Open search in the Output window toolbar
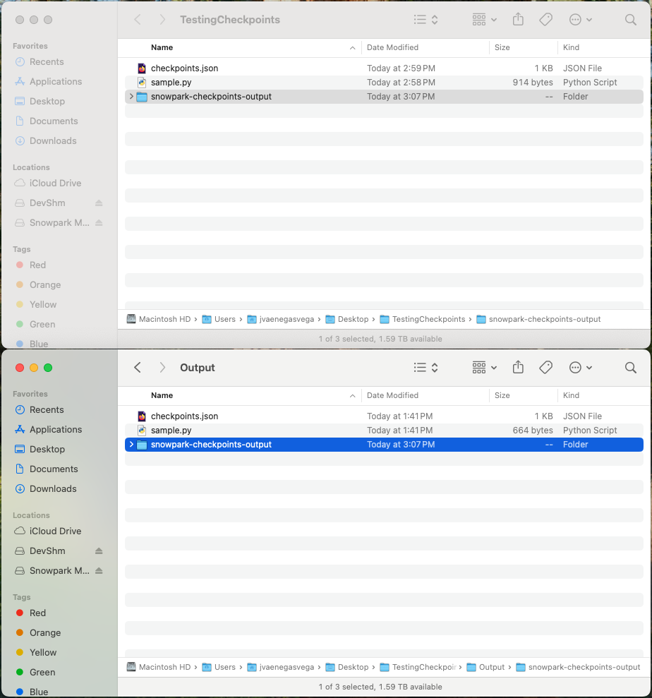Viewport: 652px width, 698px height. (x=630, y=368)
